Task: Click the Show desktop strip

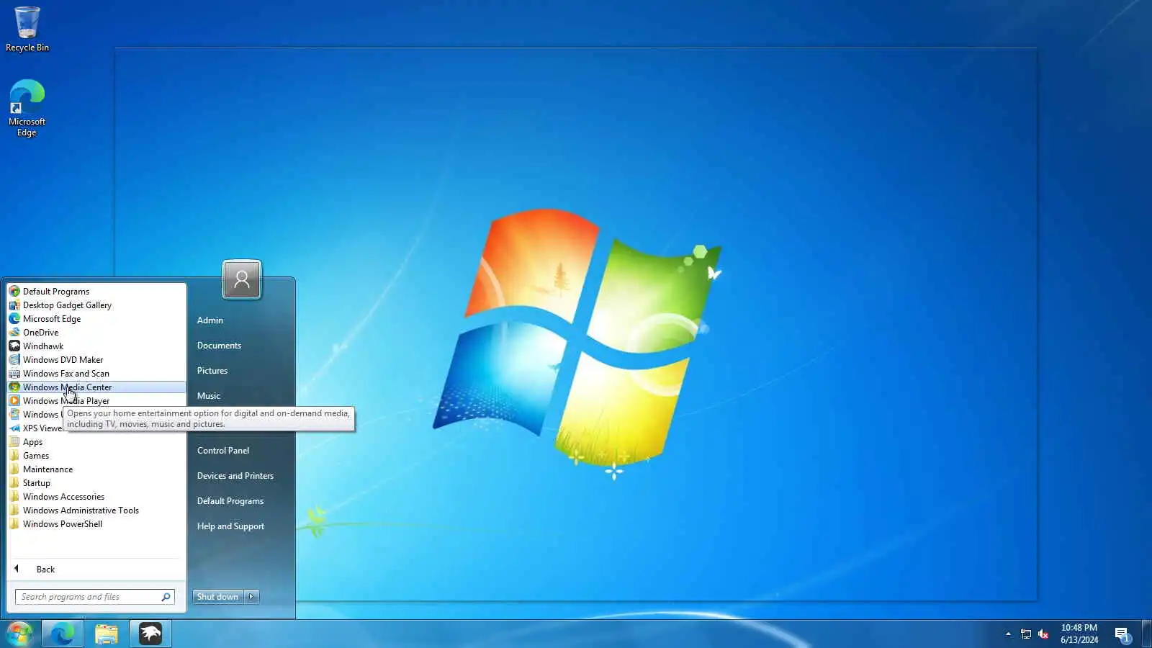Action: tap(1147, 634)
